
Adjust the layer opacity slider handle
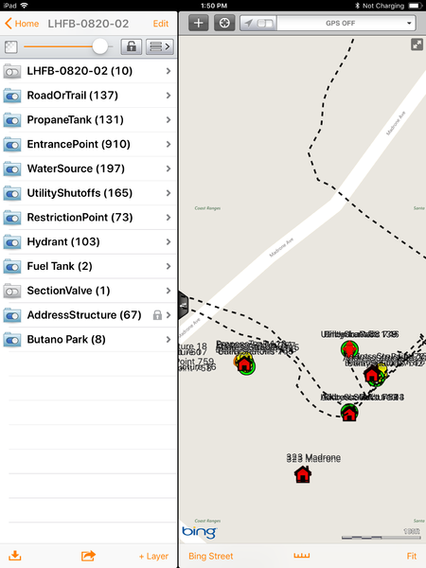tap(100, 46)
